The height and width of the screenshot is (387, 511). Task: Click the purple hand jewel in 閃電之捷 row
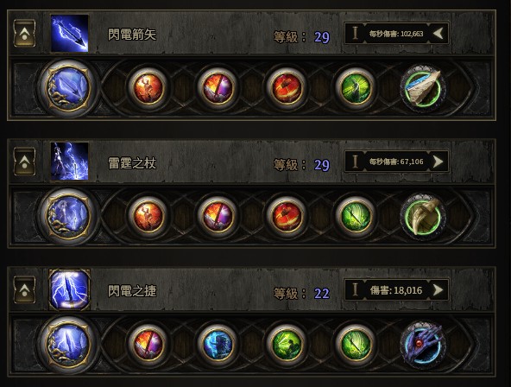pyautogui.click(x=423, y=345)
